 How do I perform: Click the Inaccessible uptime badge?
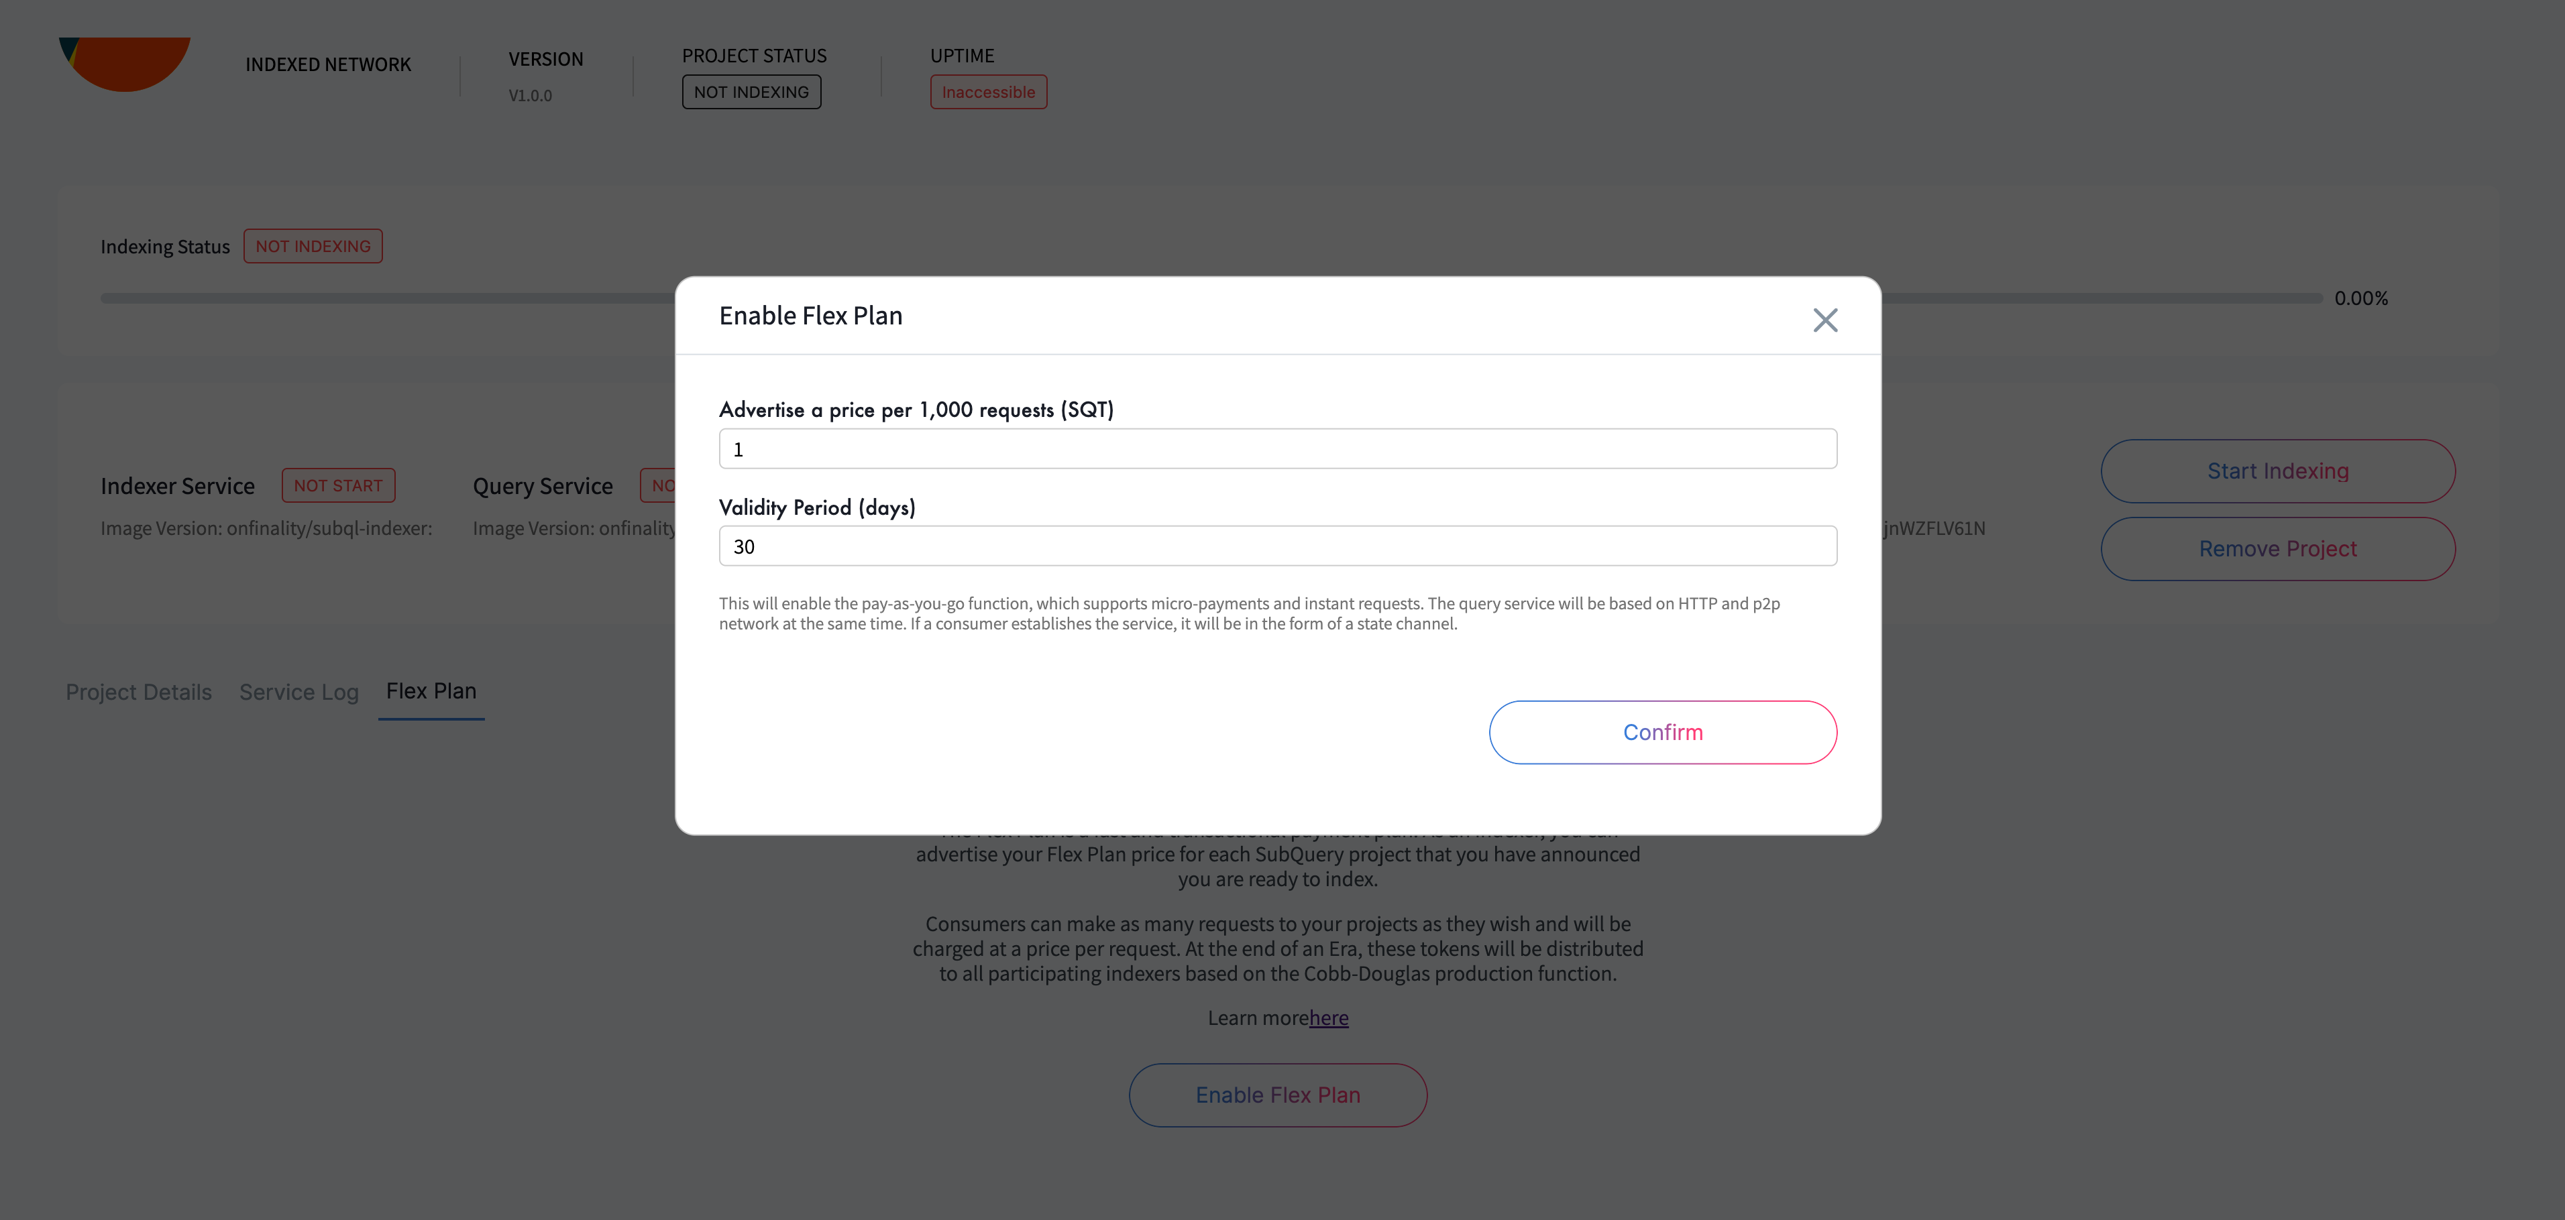(x=988, y=92)
